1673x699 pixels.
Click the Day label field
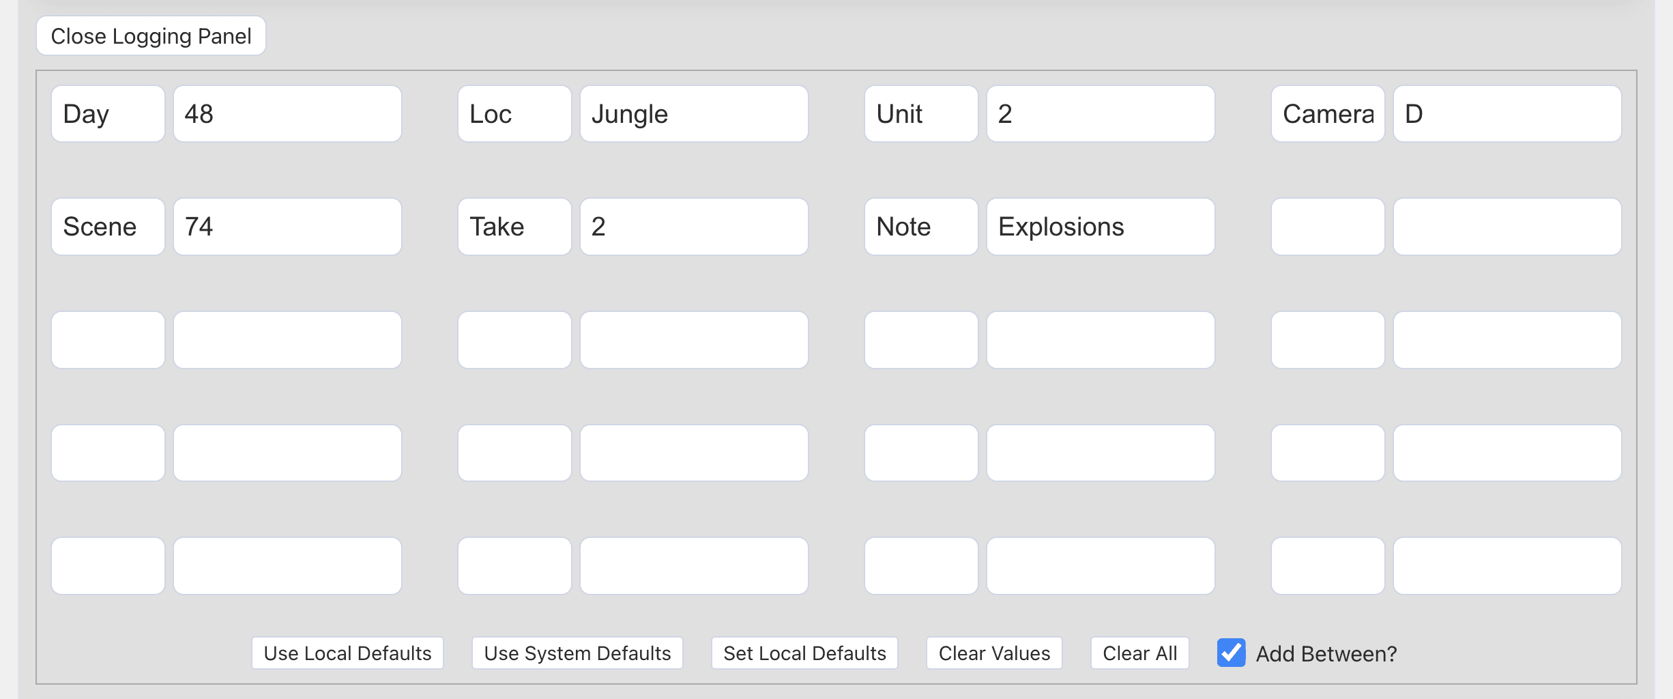pyautogui.click(x=107, y=114)
